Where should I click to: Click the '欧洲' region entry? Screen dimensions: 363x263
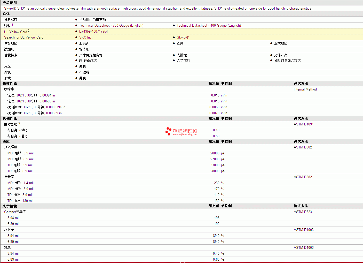[x=180, y=43]
